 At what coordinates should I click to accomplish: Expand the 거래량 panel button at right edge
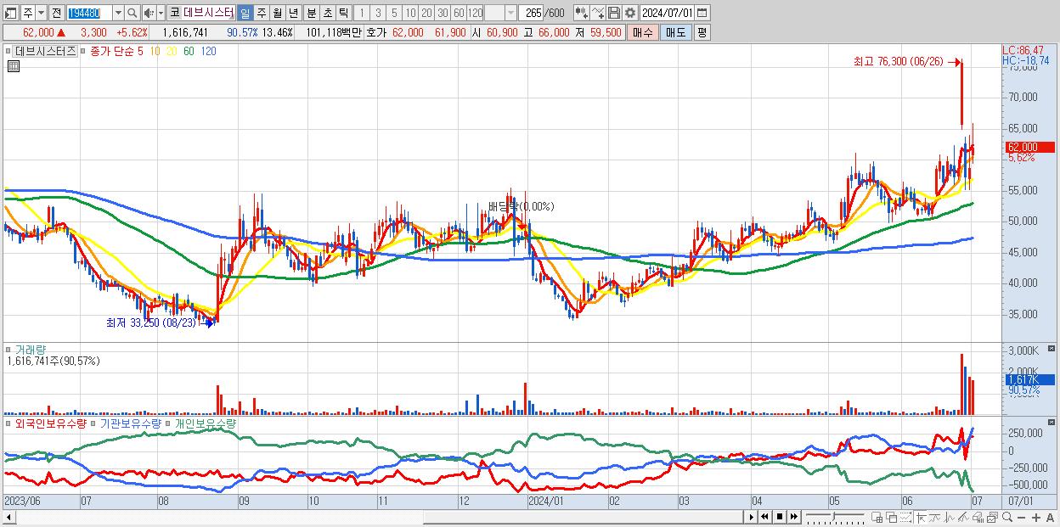click(1052, 349)
